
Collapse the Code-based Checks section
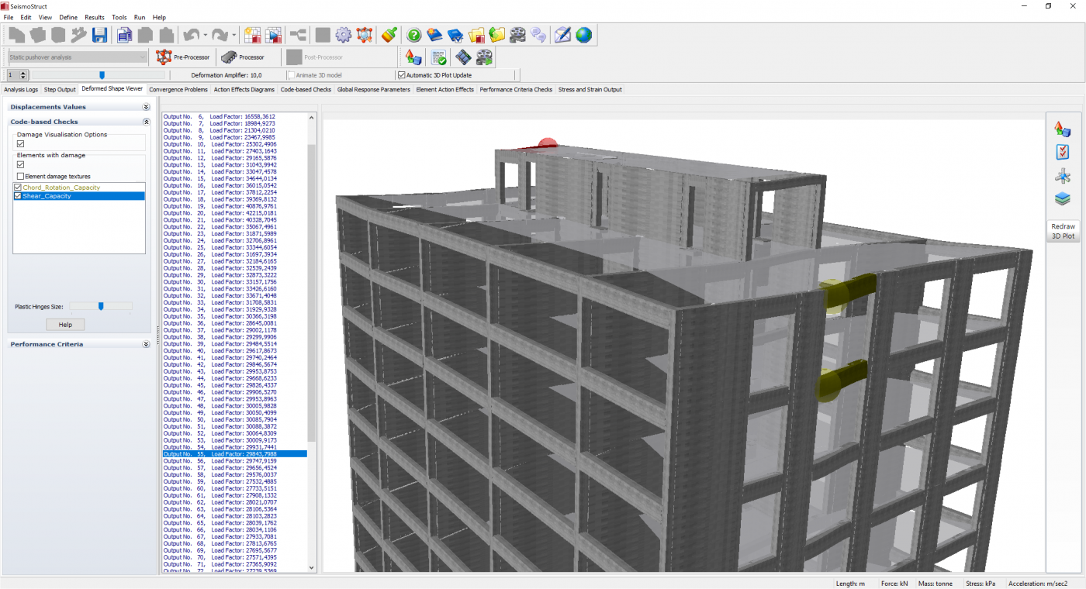[146, 122]
